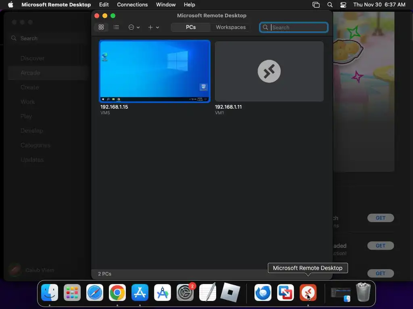
Task: Open the Connections menu
Action: coord(132,5)
